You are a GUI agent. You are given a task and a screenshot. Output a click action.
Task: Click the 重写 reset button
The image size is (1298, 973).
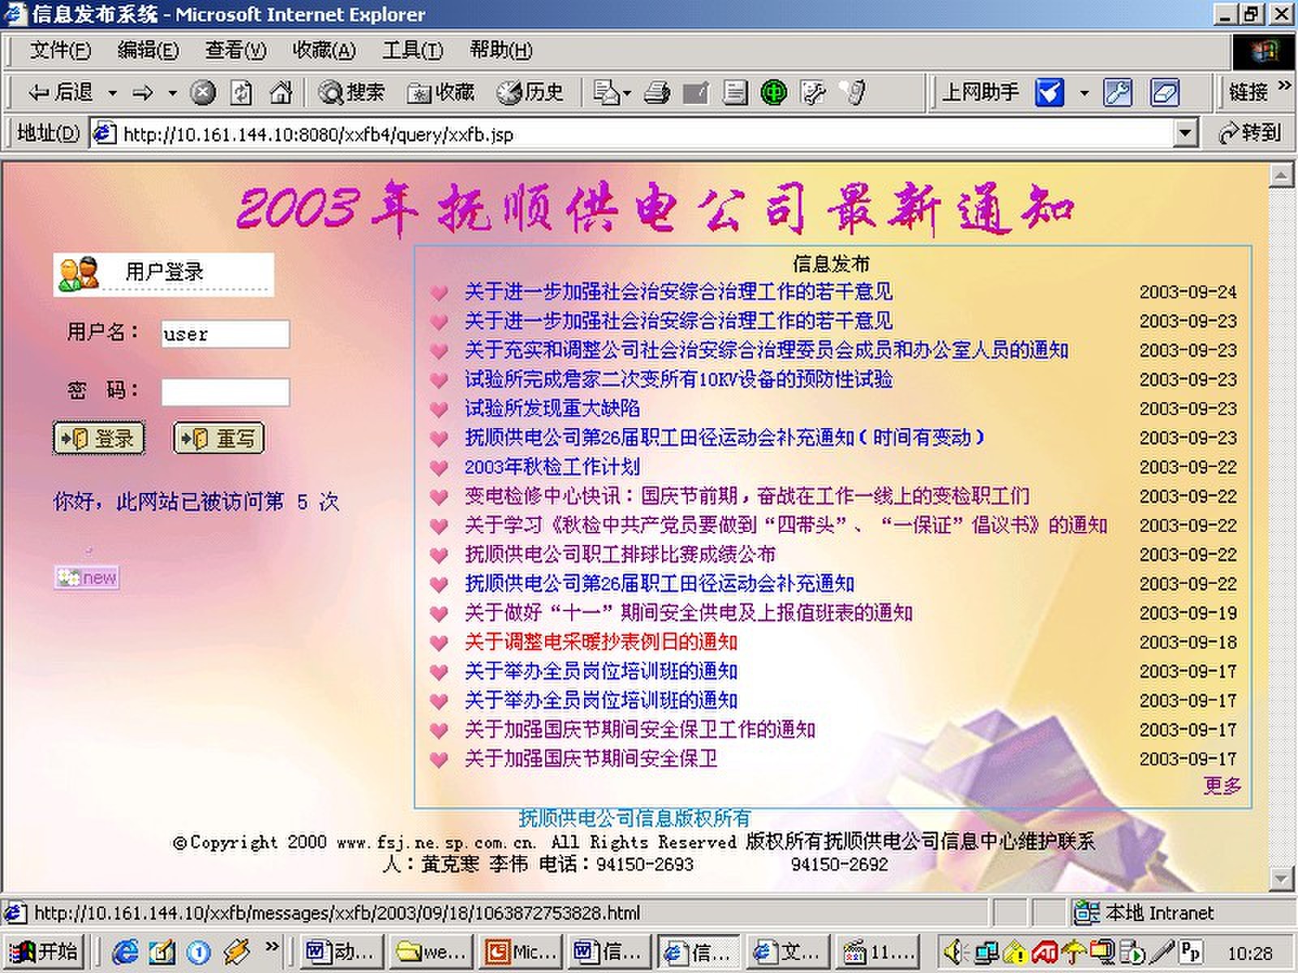point(218,439)
